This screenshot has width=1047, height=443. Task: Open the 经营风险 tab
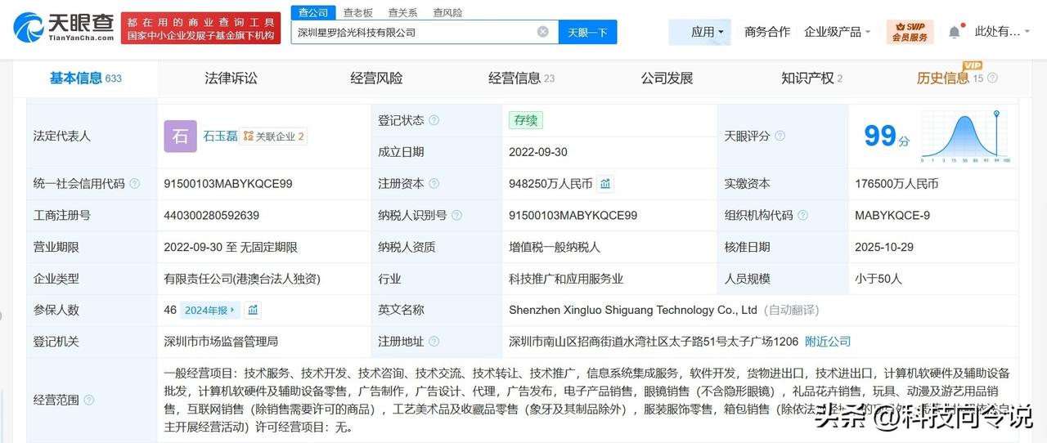coord(376,78)
